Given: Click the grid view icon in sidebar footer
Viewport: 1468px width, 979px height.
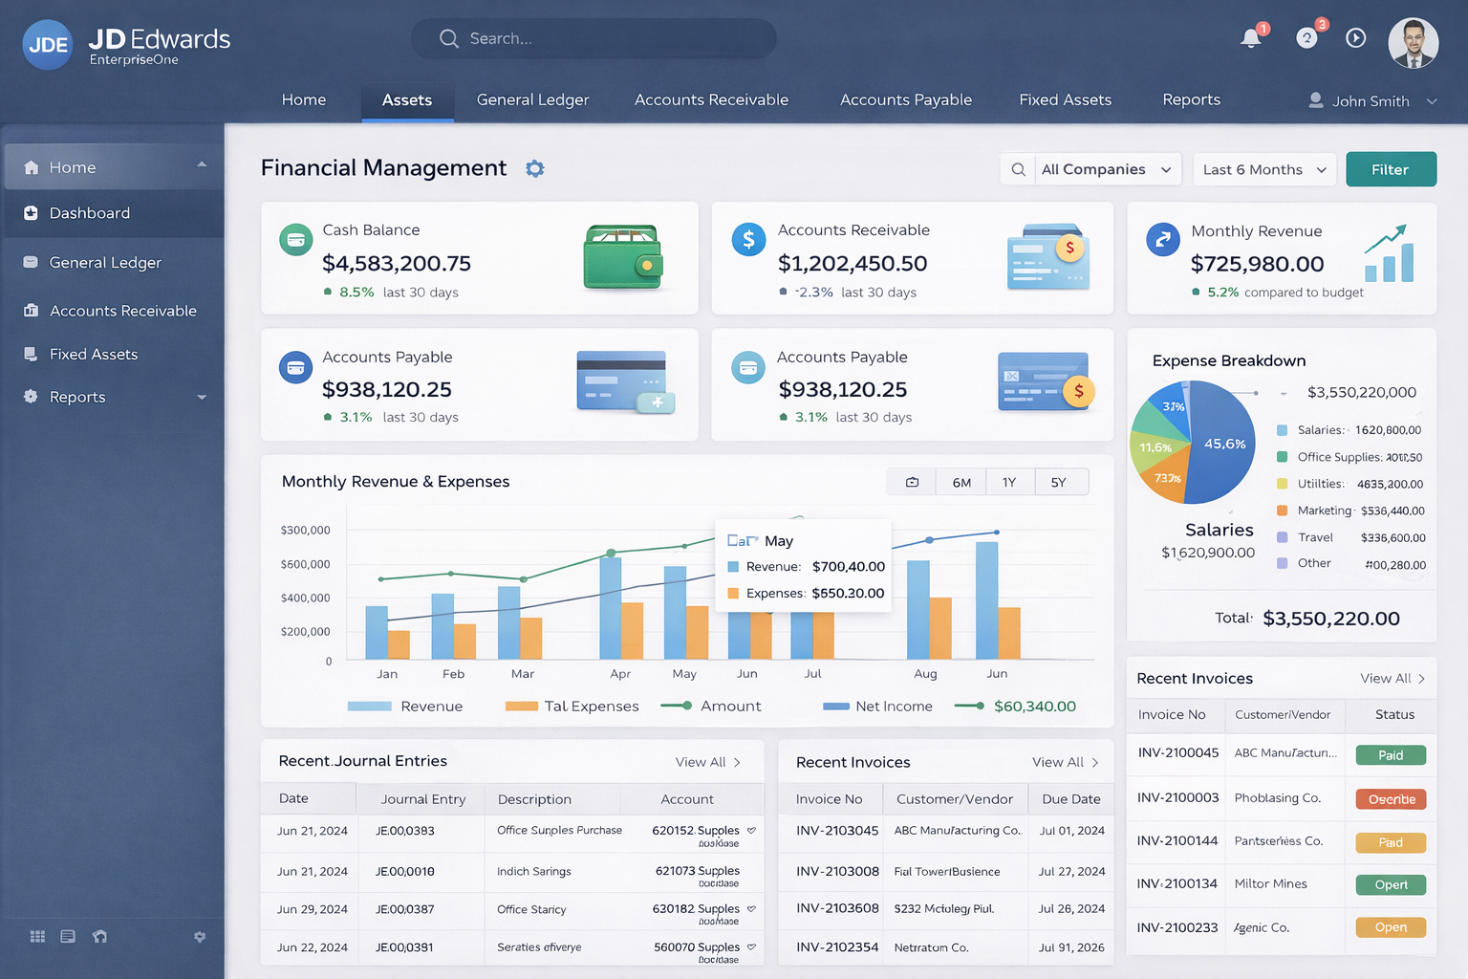Looking at the screenshot, I should coord(37,937).
